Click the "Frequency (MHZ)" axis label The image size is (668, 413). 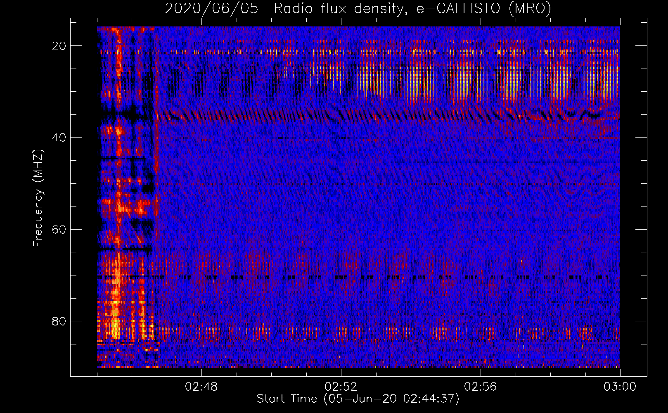pos(38,198)
